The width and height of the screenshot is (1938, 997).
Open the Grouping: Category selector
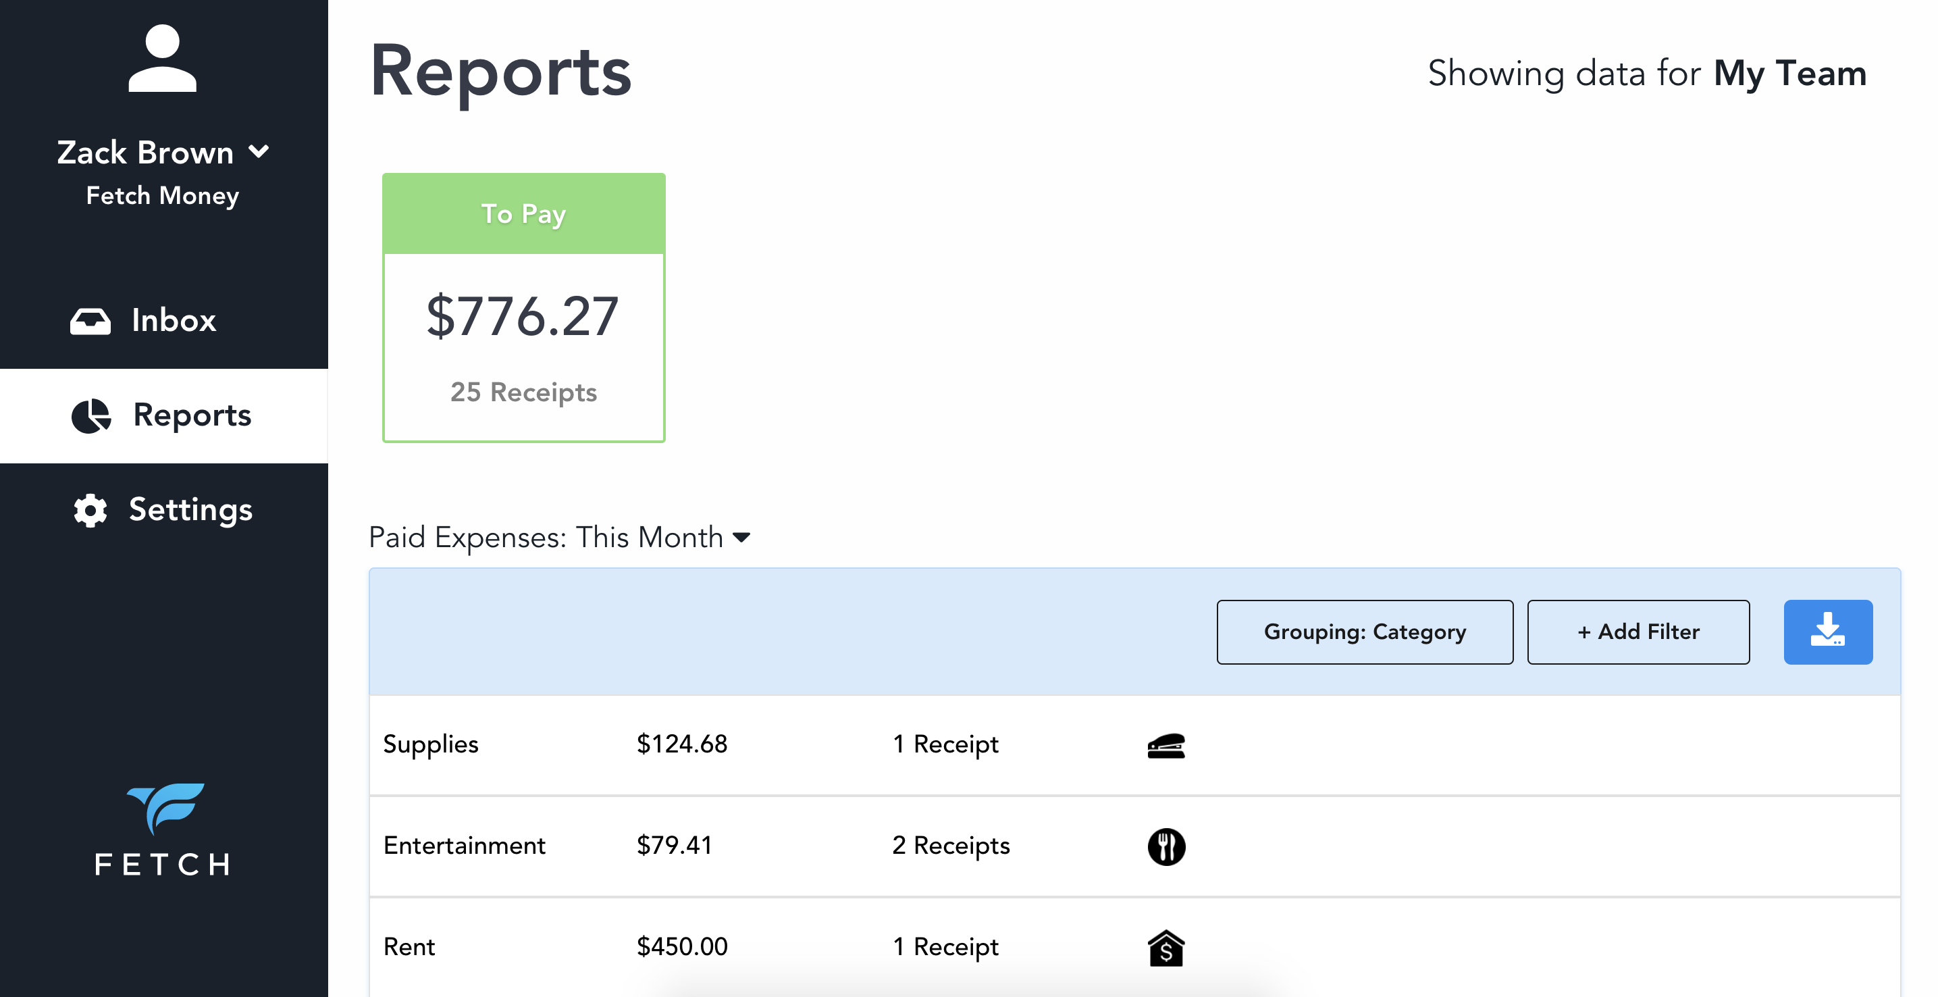coord(1364,632)
